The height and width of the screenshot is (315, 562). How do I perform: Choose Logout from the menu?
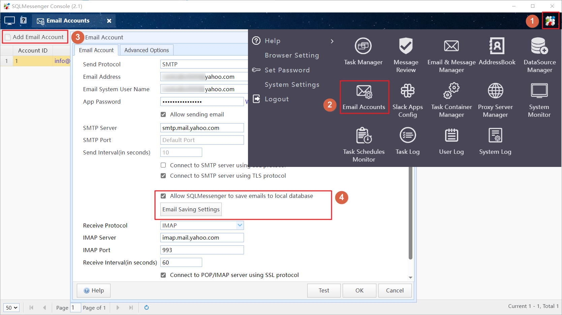pos(277,99)
